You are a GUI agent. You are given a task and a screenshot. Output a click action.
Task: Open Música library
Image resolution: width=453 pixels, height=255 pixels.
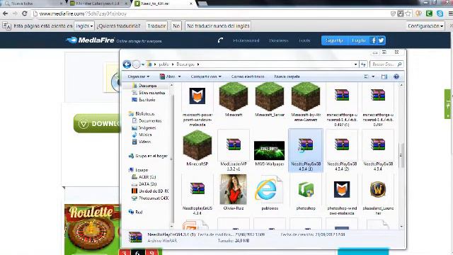pyautogui.click(x=145, y=135)
